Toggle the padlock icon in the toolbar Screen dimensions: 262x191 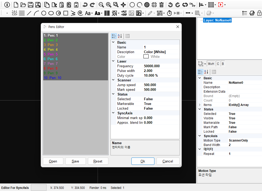click(259, 13)
